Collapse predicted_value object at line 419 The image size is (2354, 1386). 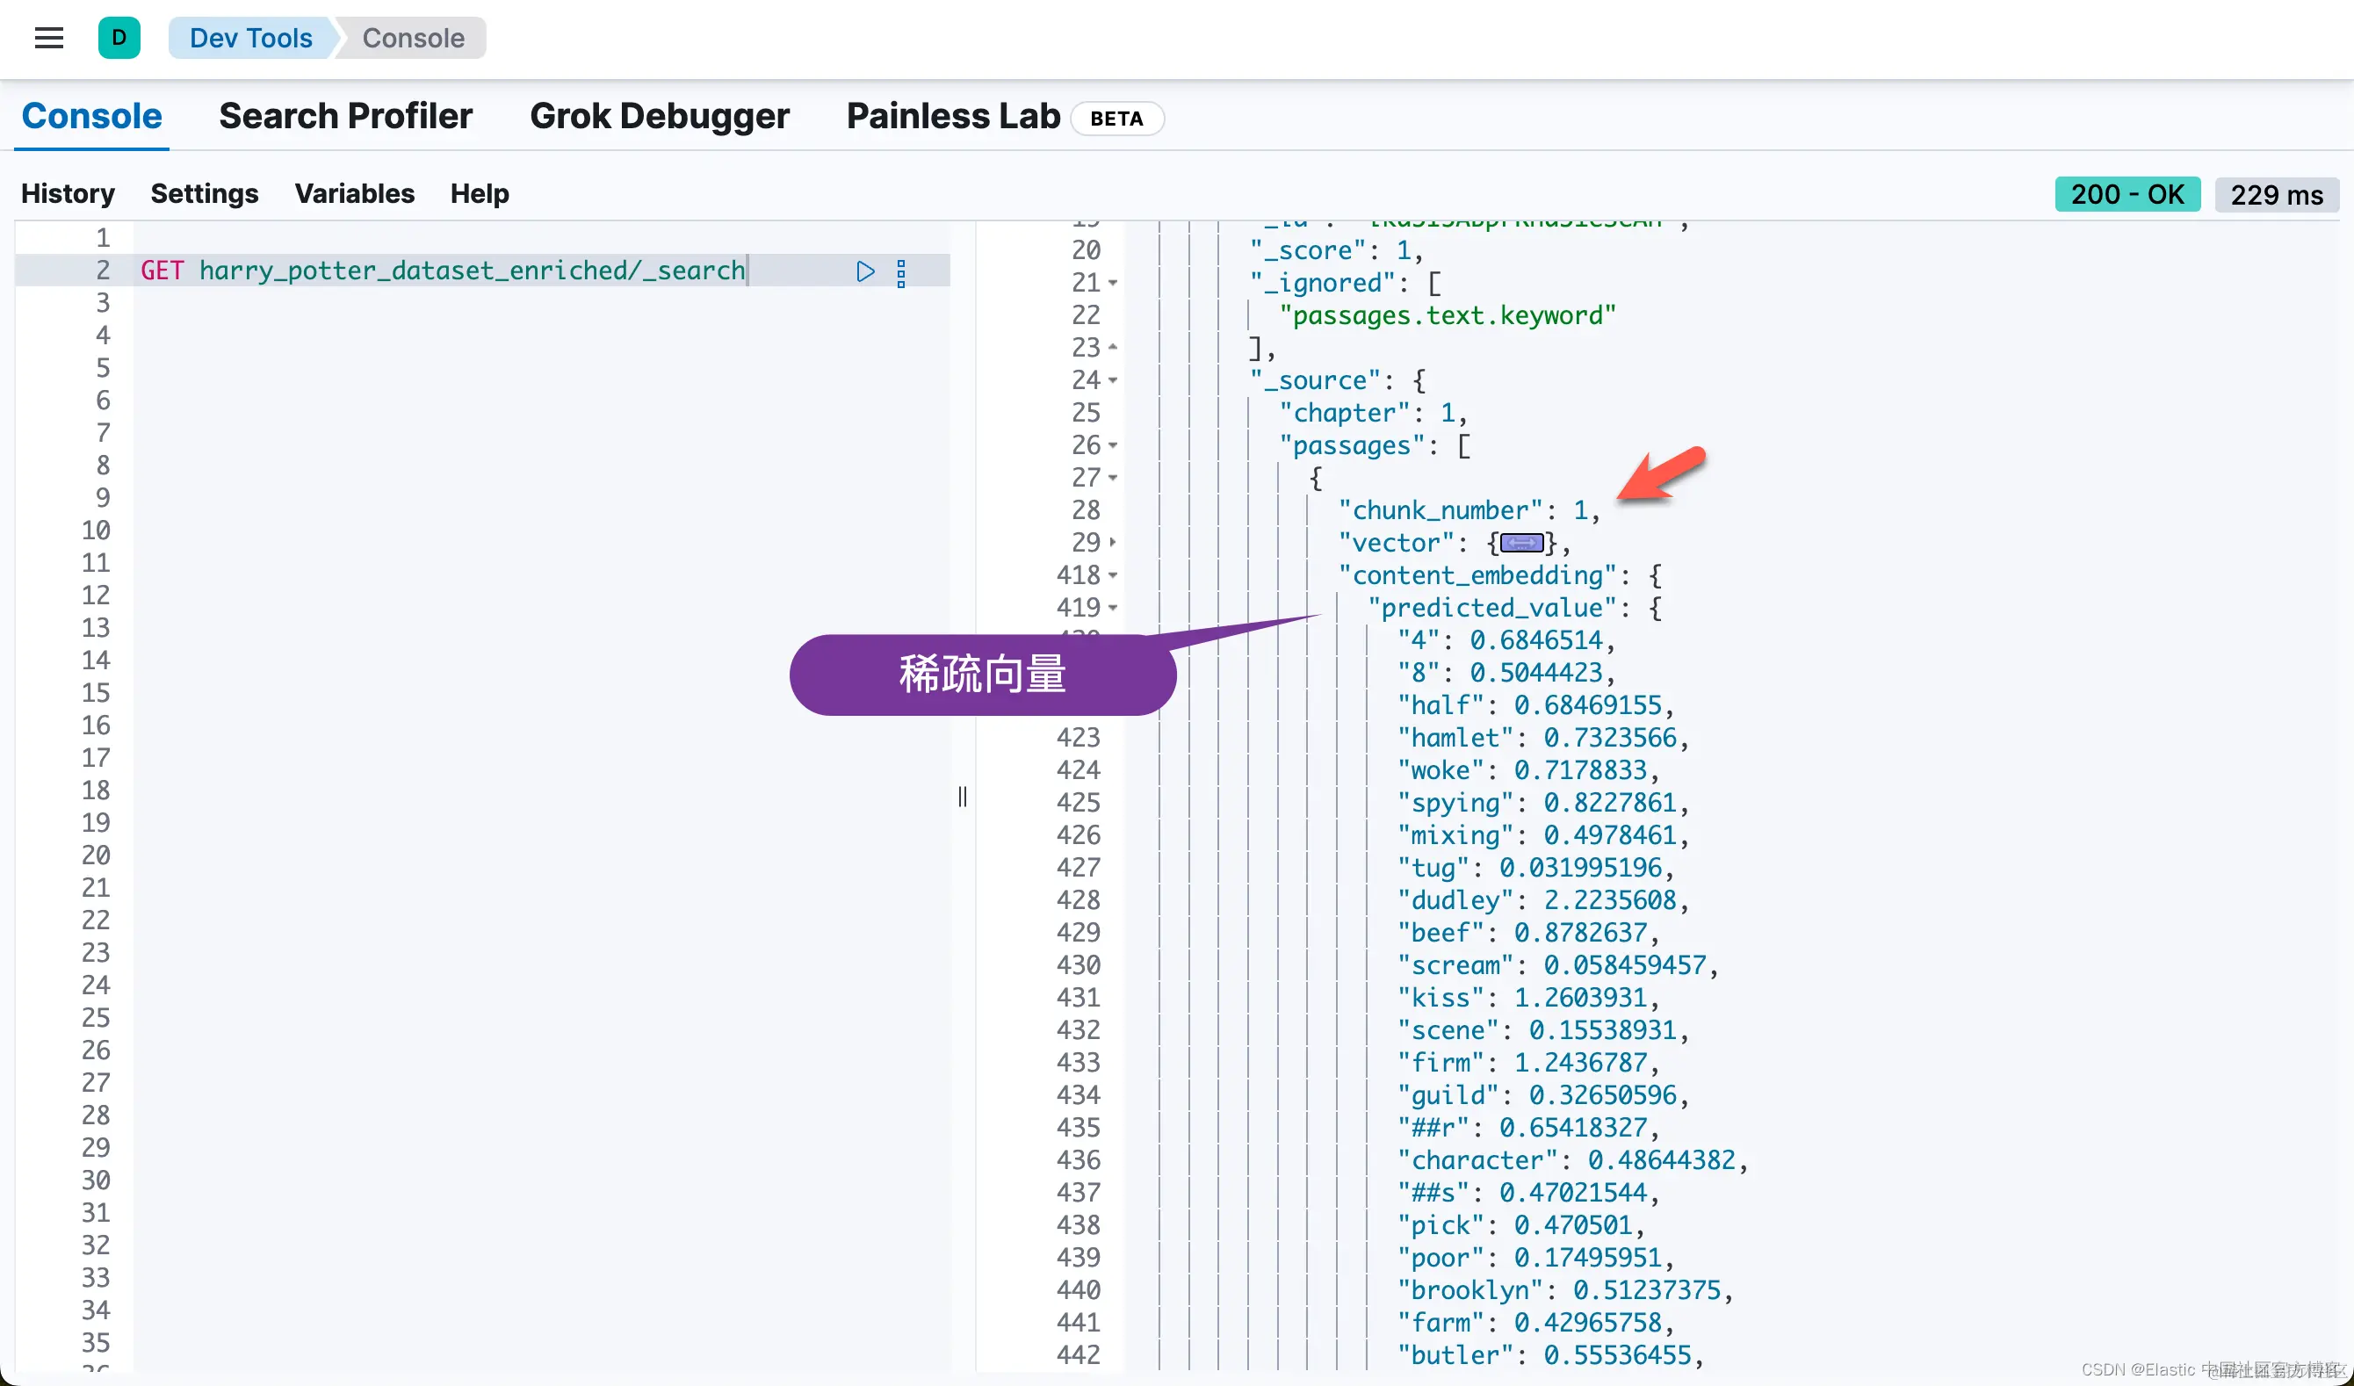coord(1113,608)
